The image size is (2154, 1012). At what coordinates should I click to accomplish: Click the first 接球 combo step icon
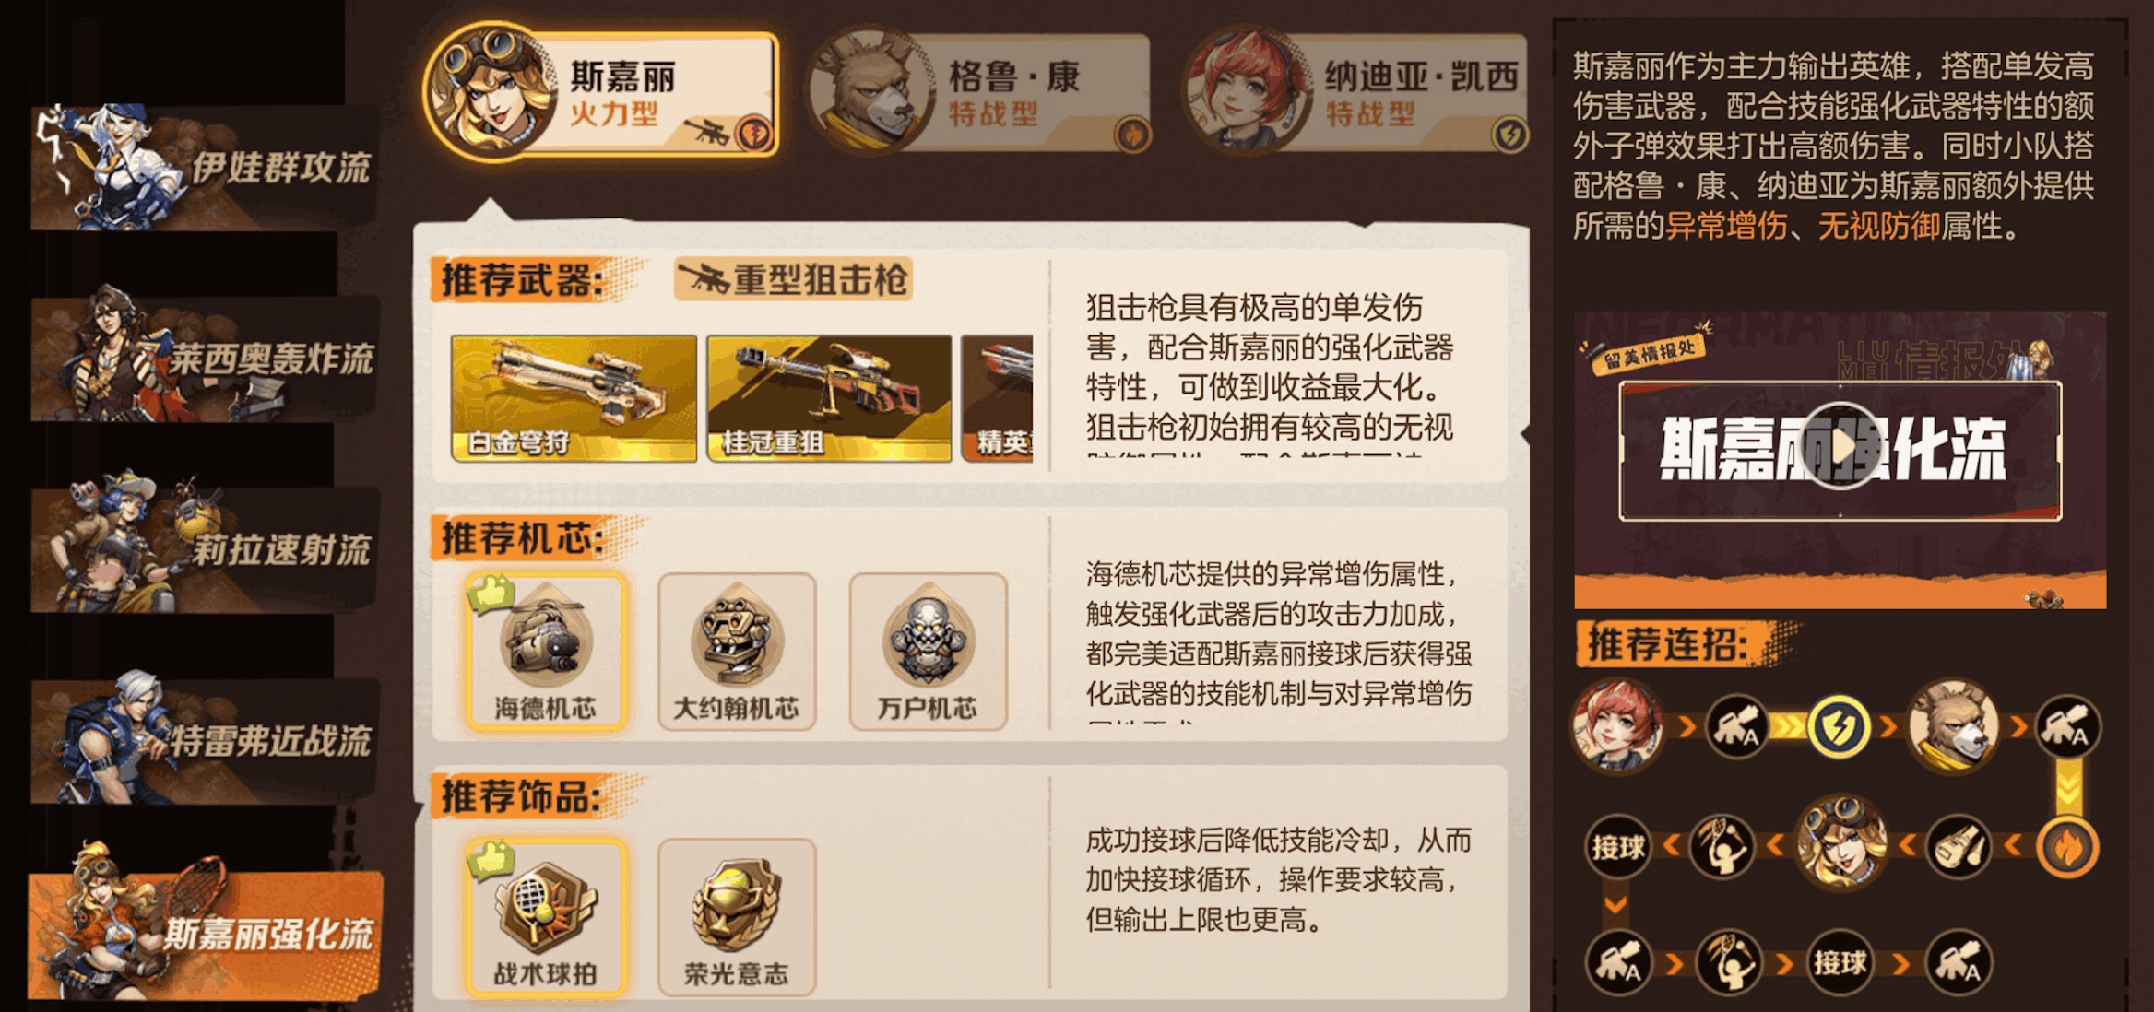point(1618,846)
